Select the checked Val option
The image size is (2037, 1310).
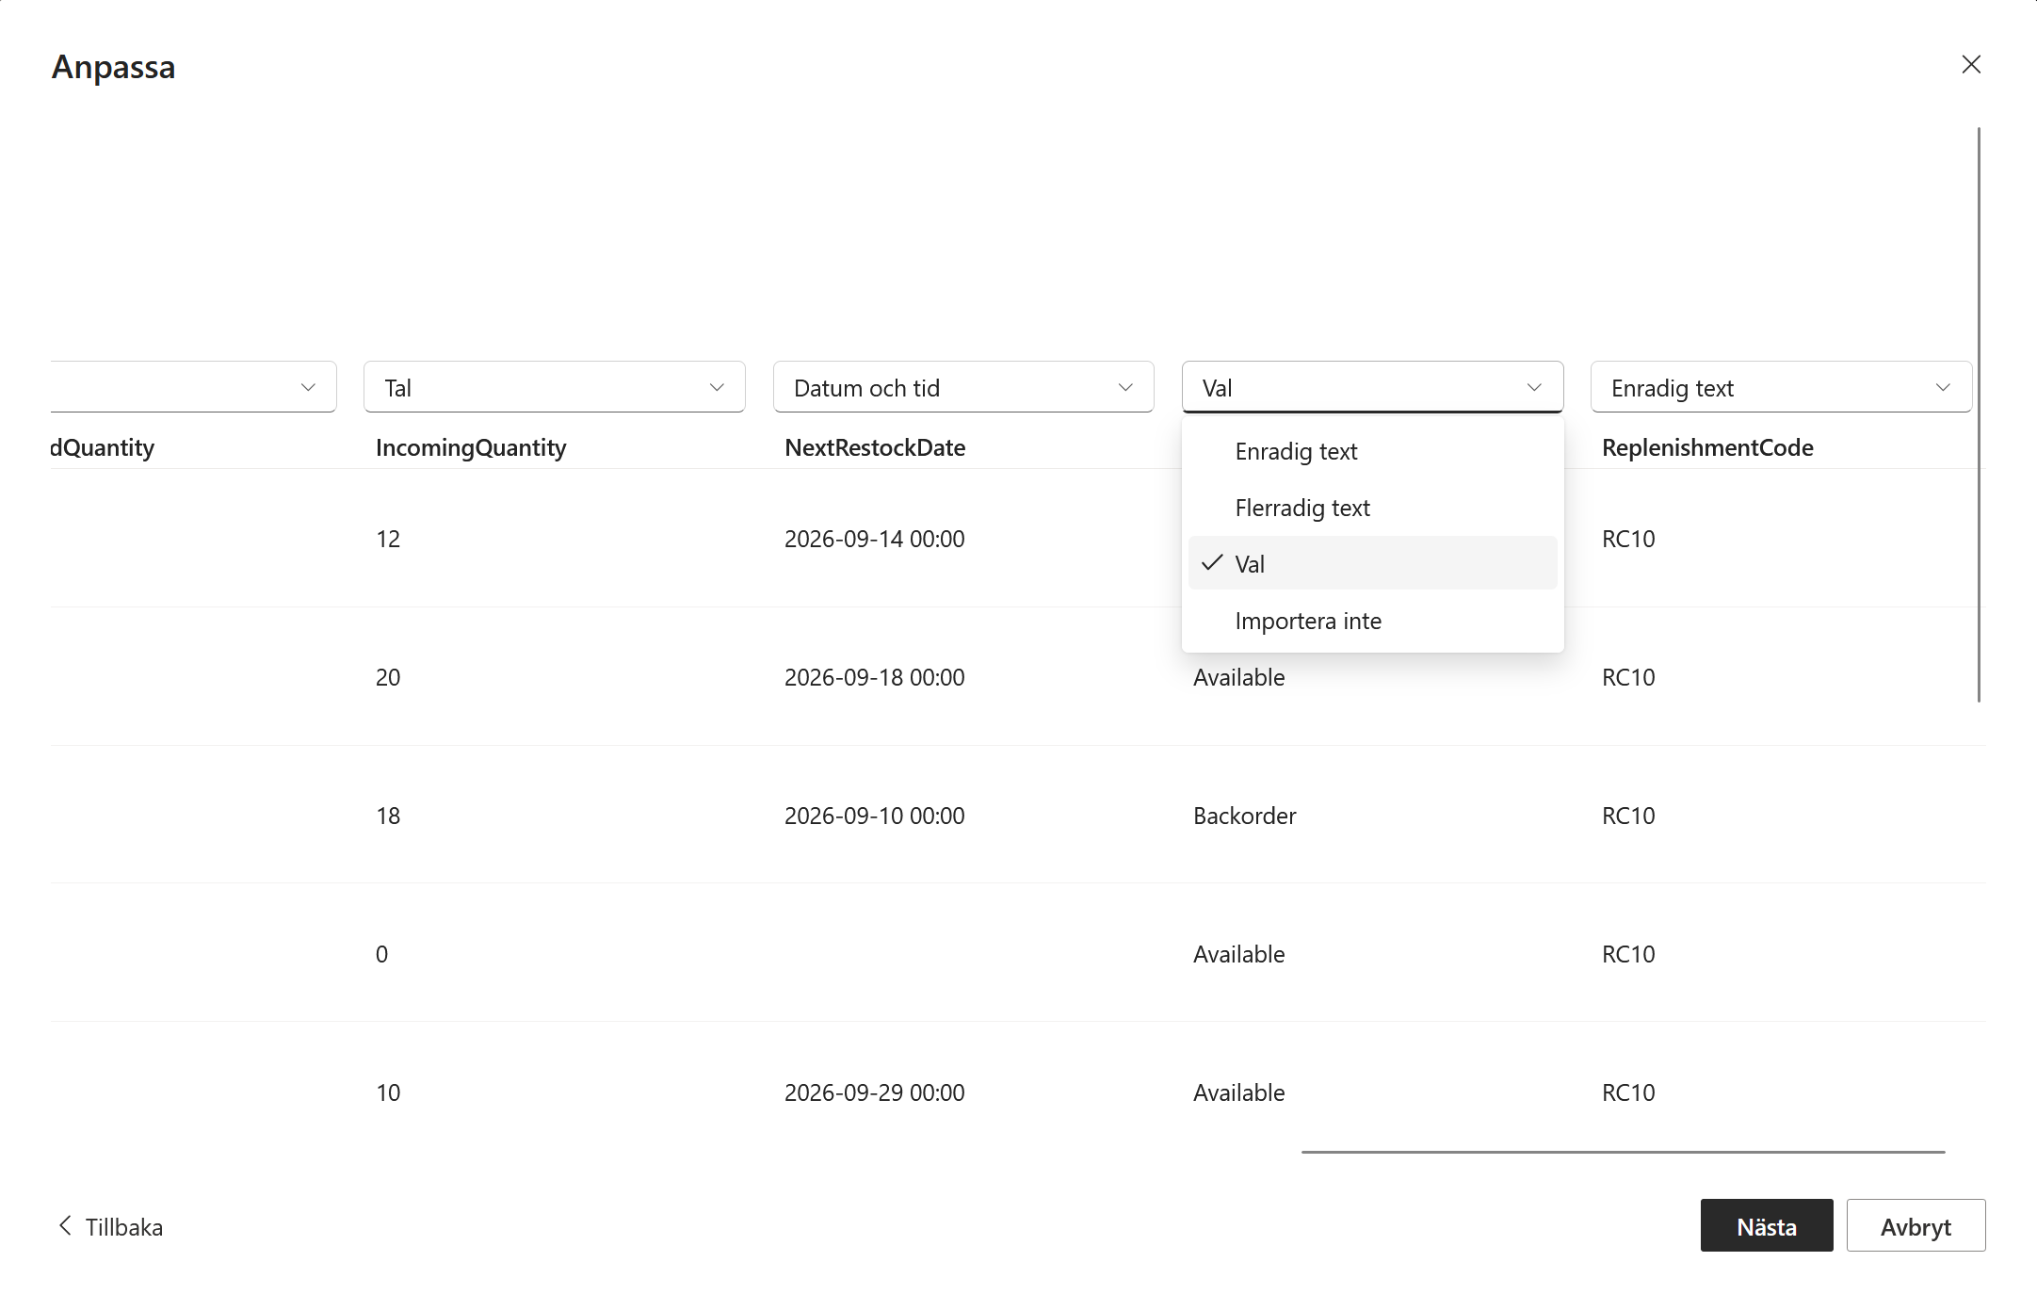(x=1372, y=564)
